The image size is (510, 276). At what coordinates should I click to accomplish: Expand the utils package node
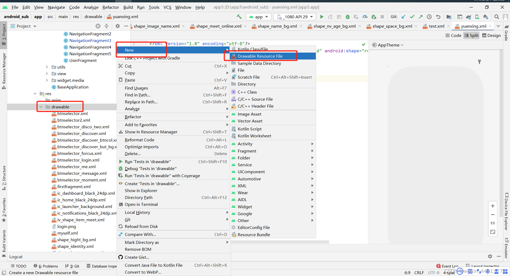pyautogui.click(x=47, y=67)
